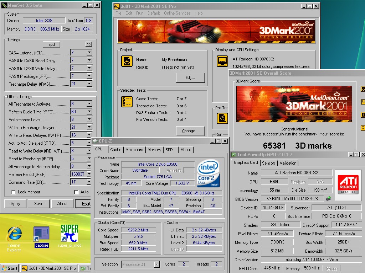Open the Windows Start menu
Viewport: 365px width, 273px height.
coord(10,268)
